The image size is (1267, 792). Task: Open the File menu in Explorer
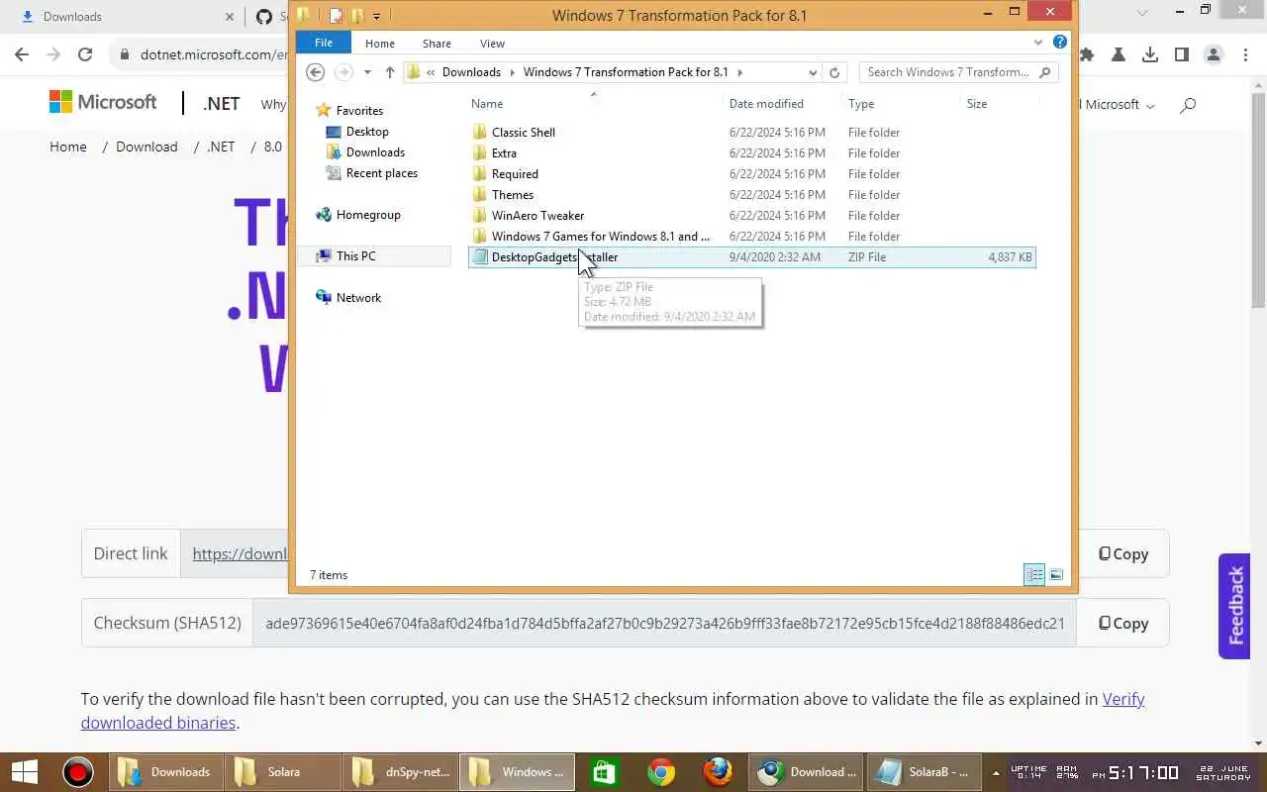324,44
